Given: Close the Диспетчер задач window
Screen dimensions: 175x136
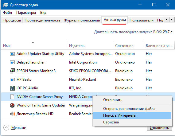Looking at the screenshot, I should click(168, 5).
